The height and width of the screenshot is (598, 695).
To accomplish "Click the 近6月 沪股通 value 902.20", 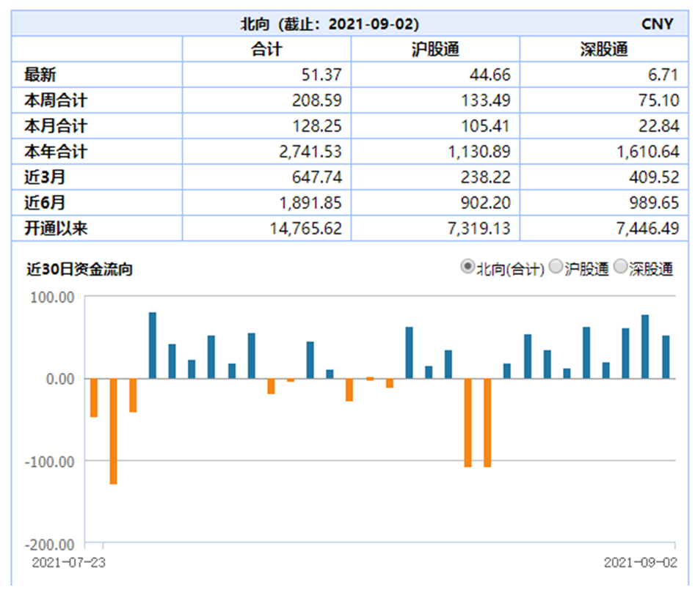I will (483, 203).
